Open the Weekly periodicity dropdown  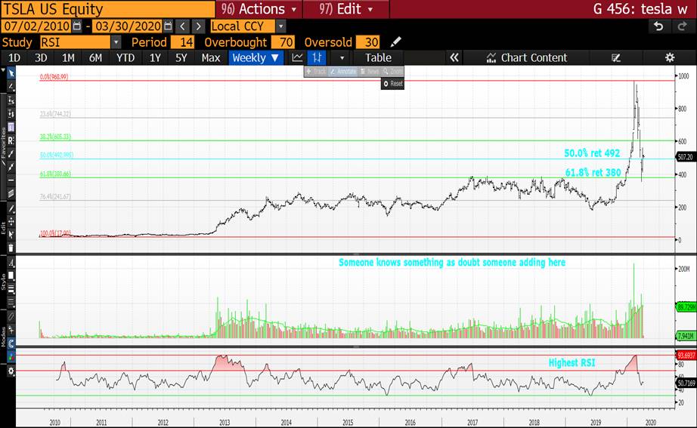point(256,57)
